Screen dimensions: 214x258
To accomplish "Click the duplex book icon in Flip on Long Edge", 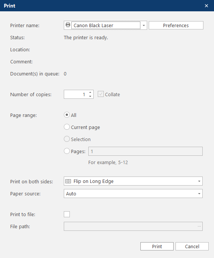I will click(68, 181).
